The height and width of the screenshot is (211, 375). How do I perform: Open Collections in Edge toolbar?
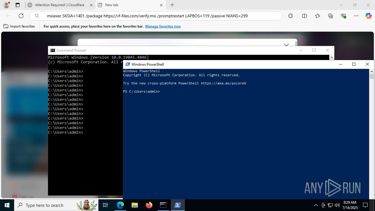(330, 16)
